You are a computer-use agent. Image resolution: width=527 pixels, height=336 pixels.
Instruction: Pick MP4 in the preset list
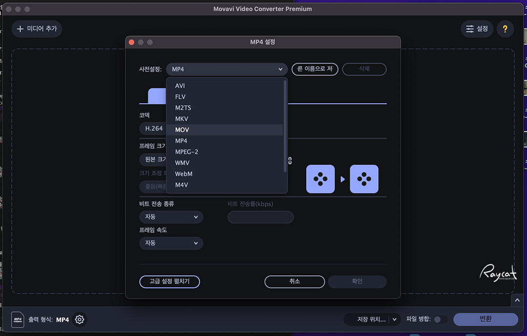224,141
